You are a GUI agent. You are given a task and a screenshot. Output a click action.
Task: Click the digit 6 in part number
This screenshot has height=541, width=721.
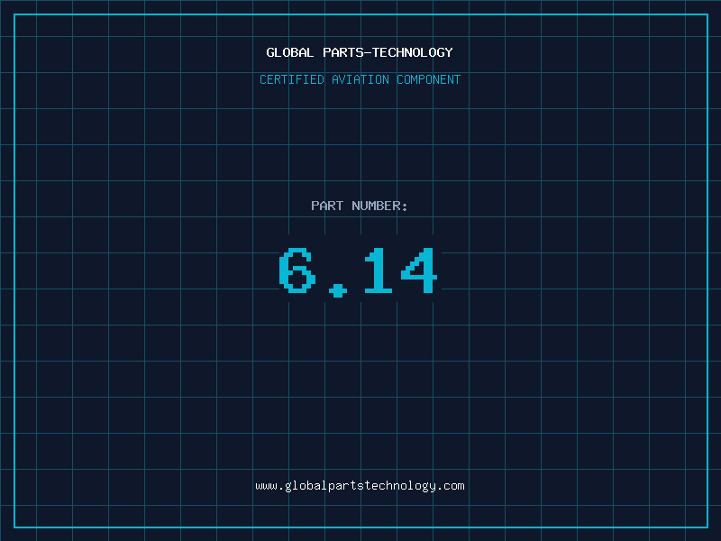[x=297, y=270]
